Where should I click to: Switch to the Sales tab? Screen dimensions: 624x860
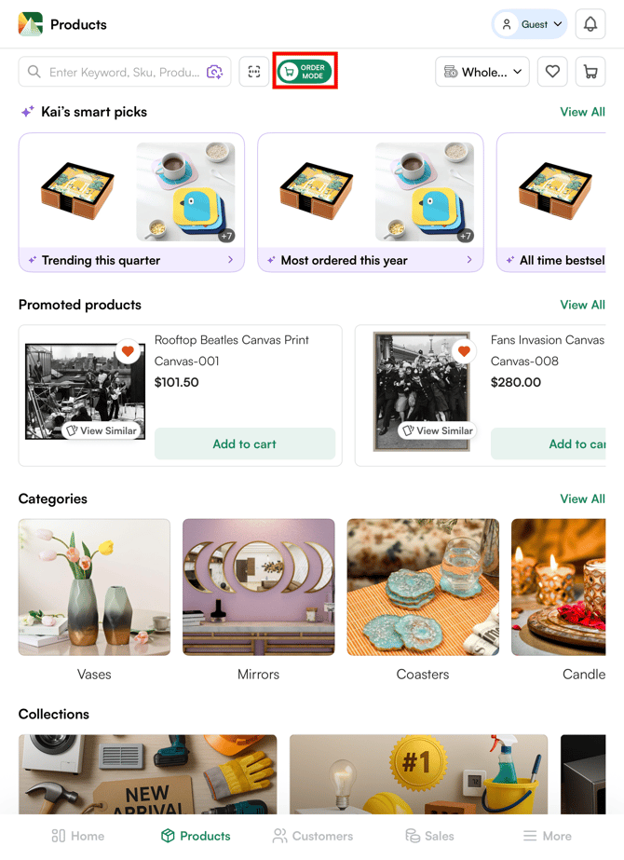tap(429, 836)
